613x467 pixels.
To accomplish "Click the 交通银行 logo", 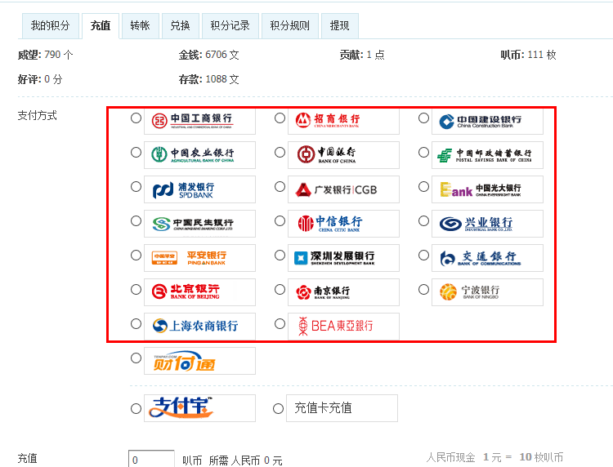I will (x=487, y=258).
